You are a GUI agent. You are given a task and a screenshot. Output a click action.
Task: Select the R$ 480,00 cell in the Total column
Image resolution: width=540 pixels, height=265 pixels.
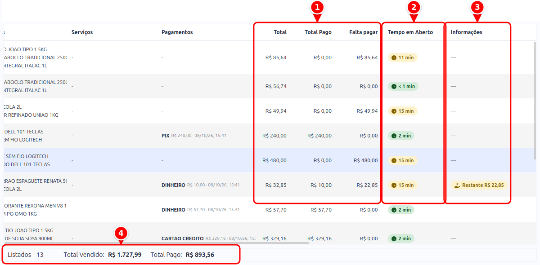click(274, 160)
